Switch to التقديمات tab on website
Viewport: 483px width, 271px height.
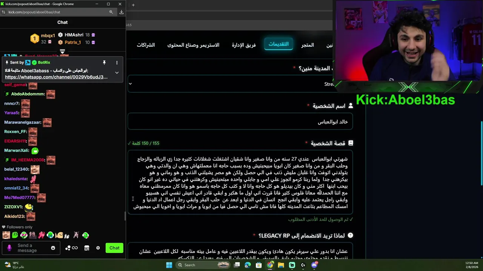[x=278, y=44]
